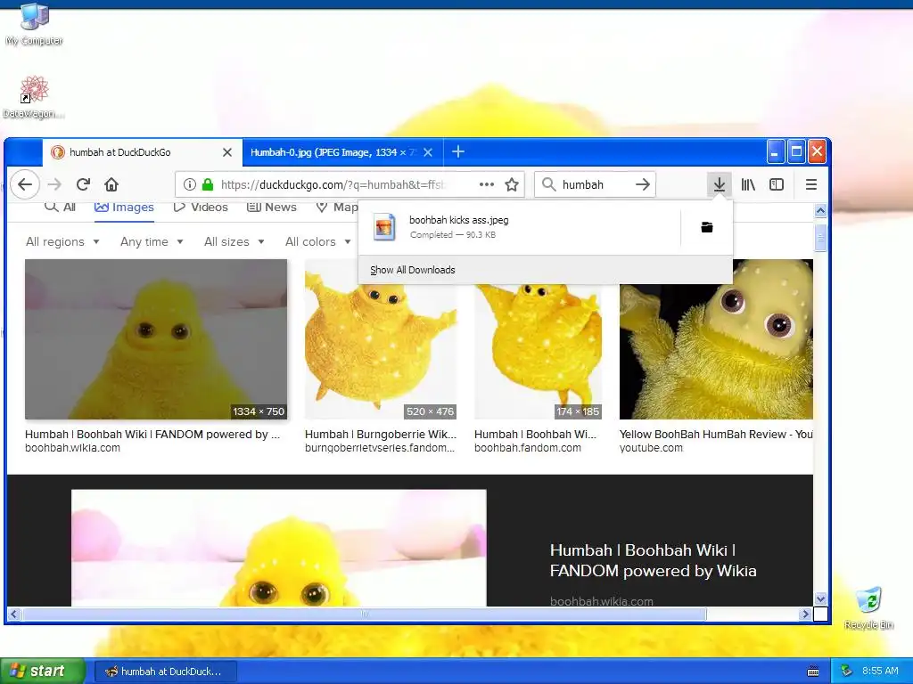
Task: Click the large Humbah preview image
Action: 279,548
